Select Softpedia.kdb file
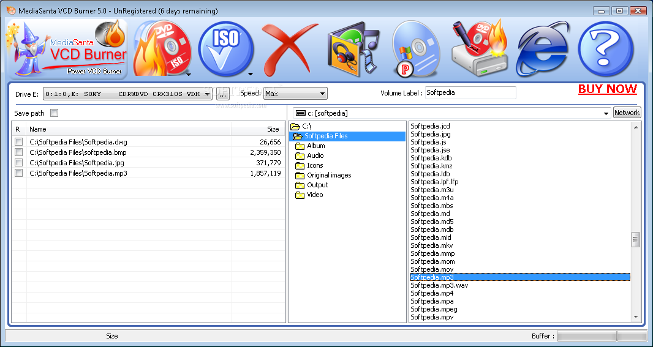Viewport: 653px width, 347px height. pos(431,158)
